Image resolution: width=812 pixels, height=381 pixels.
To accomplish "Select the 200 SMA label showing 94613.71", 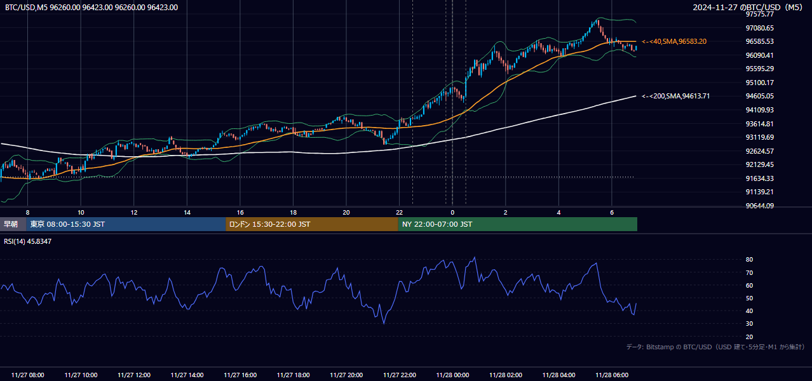I will coord(675,96).
